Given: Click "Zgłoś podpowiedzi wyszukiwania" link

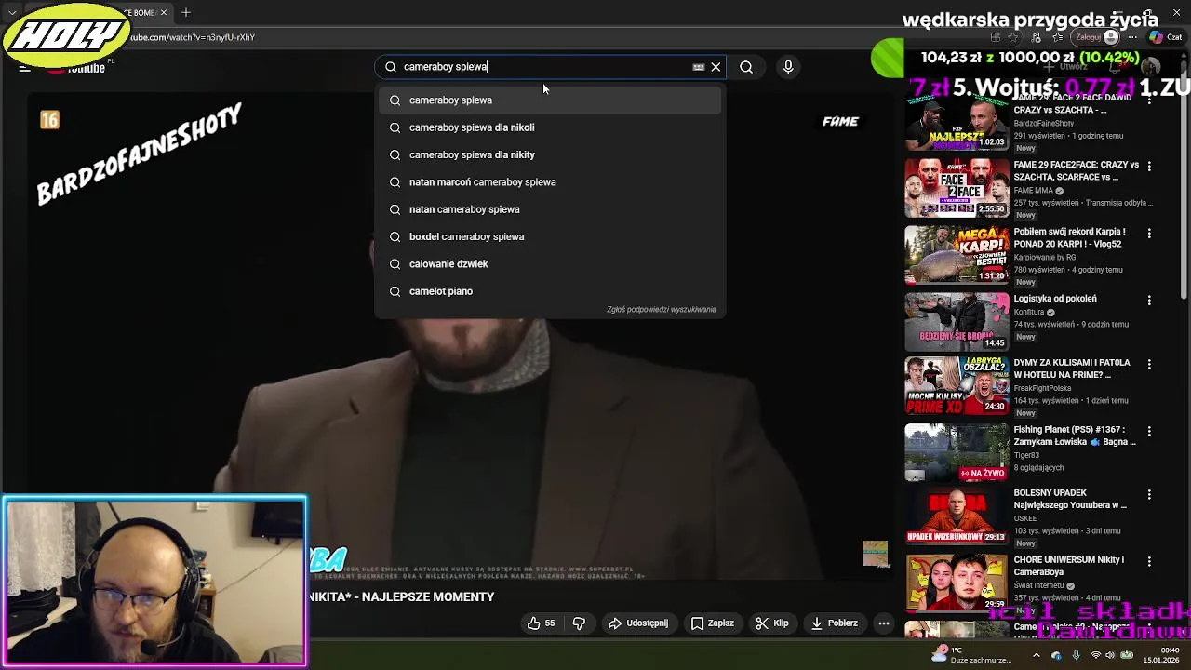Looking at the screenshot, I should 662,310.
